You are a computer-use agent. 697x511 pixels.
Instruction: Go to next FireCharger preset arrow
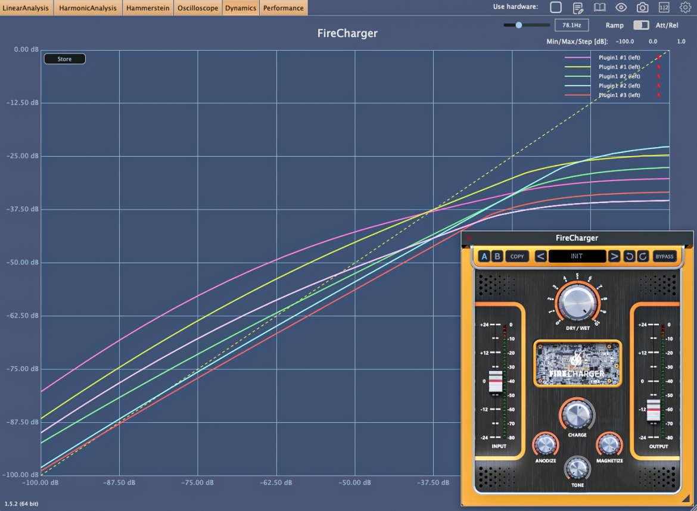point(614,256)
